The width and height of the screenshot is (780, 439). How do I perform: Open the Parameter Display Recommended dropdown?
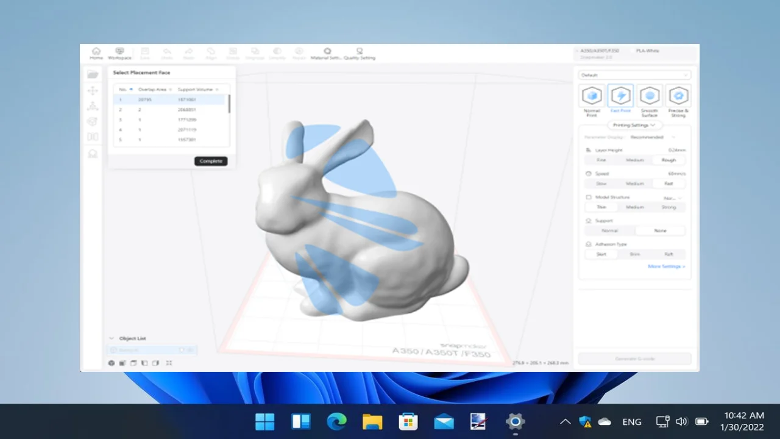point(653,137)
